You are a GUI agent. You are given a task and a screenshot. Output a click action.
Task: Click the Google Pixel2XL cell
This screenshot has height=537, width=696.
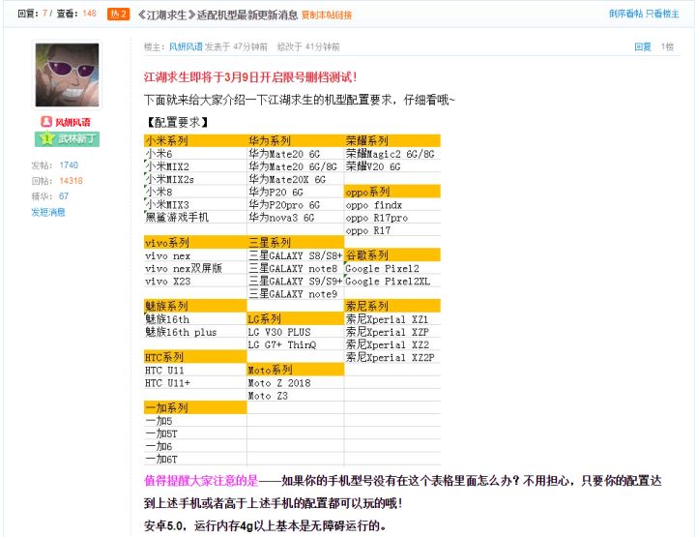click(392, 282)
